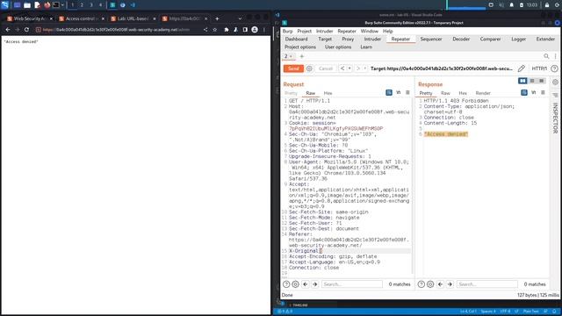Open Repeater send options gear icon
This screenshot has width=562, height=316.
309,68
